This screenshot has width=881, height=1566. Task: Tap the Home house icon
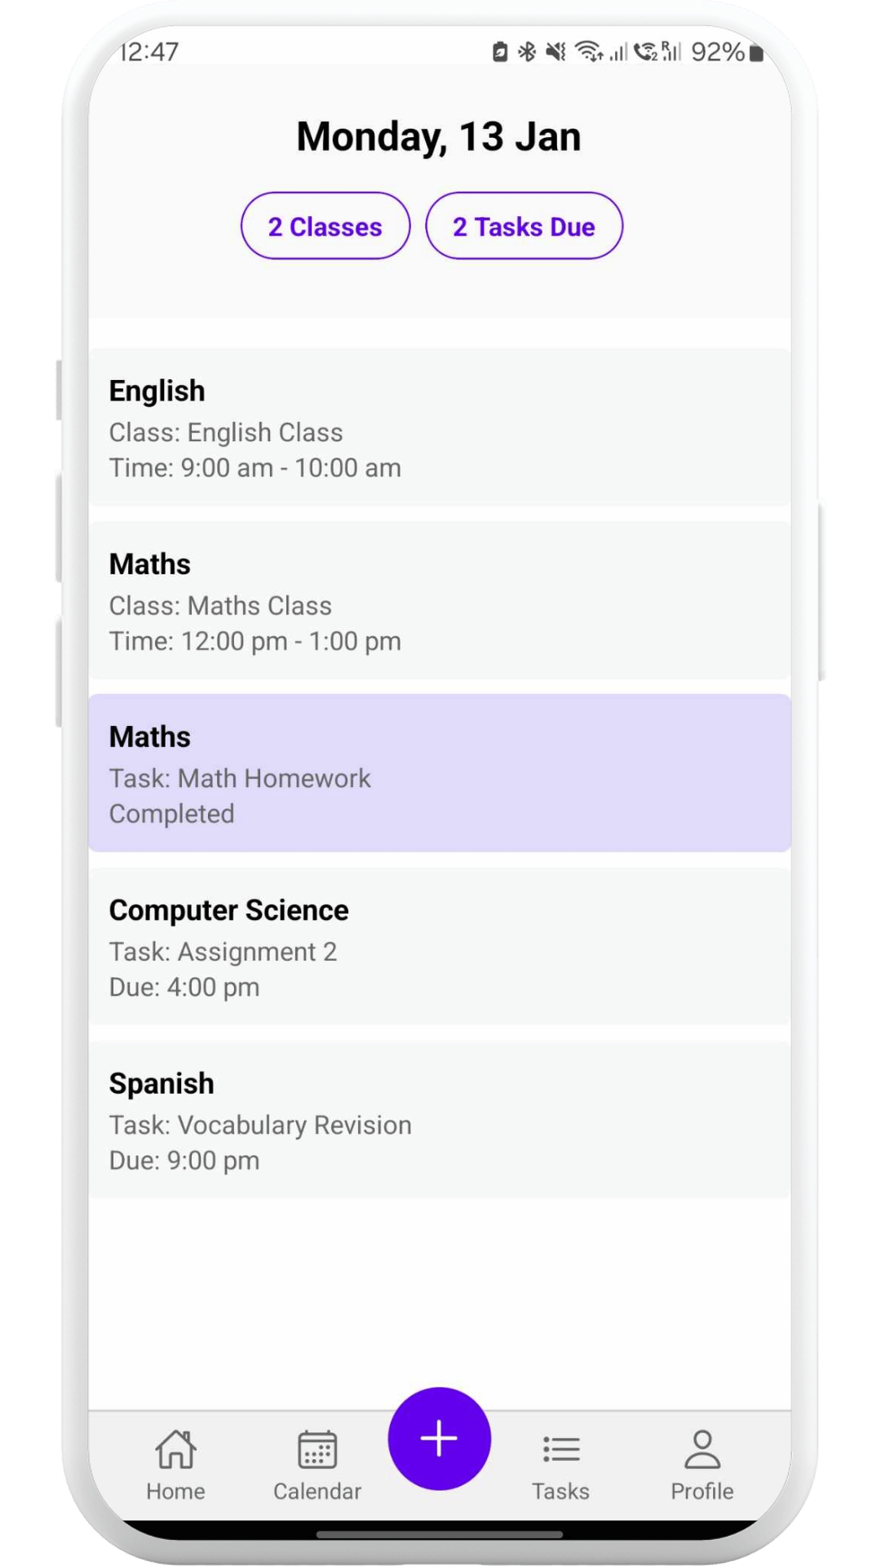click(x=175, y=1449)
